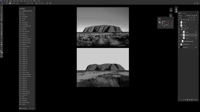Toggle the Current Tool Only checkbox

point(20,108)
